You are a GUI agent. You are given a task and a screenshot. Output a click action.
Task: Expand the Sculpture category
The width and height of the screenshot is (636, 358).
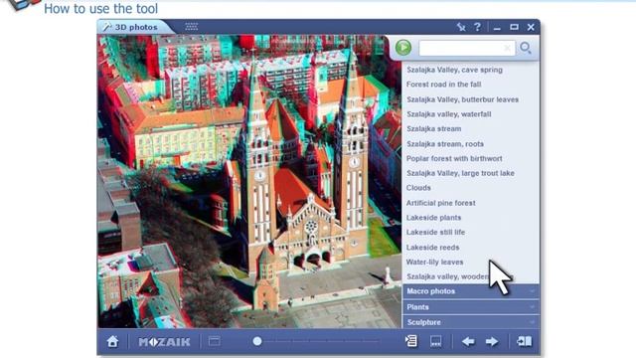click(x=470, y=322)
